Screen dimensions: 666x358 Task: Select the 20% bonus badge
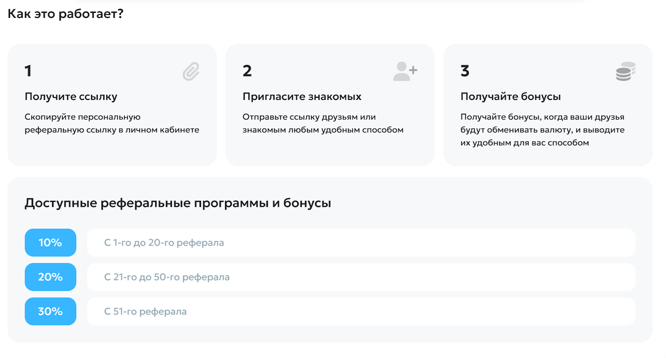click(x=50, y=277)
